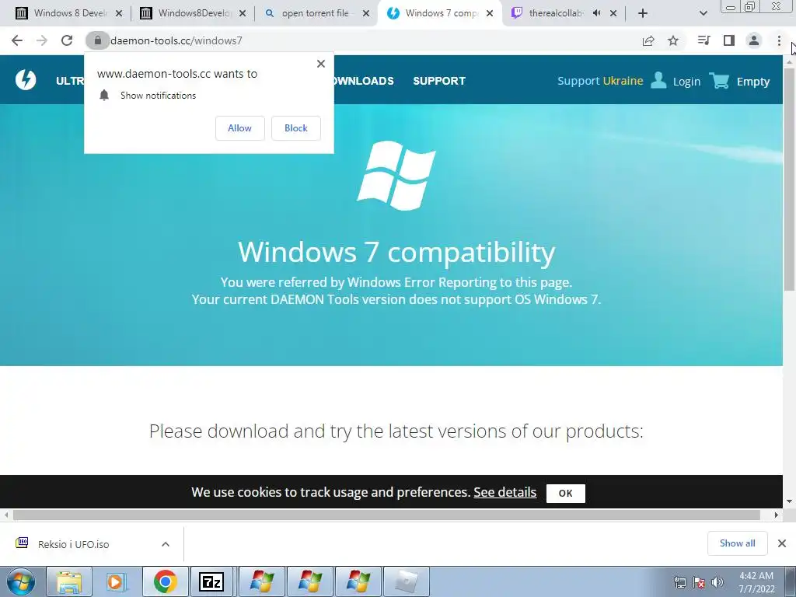Show all downloads
The width and height of the screenshot is (796, 597).
[x=737, y=543]
